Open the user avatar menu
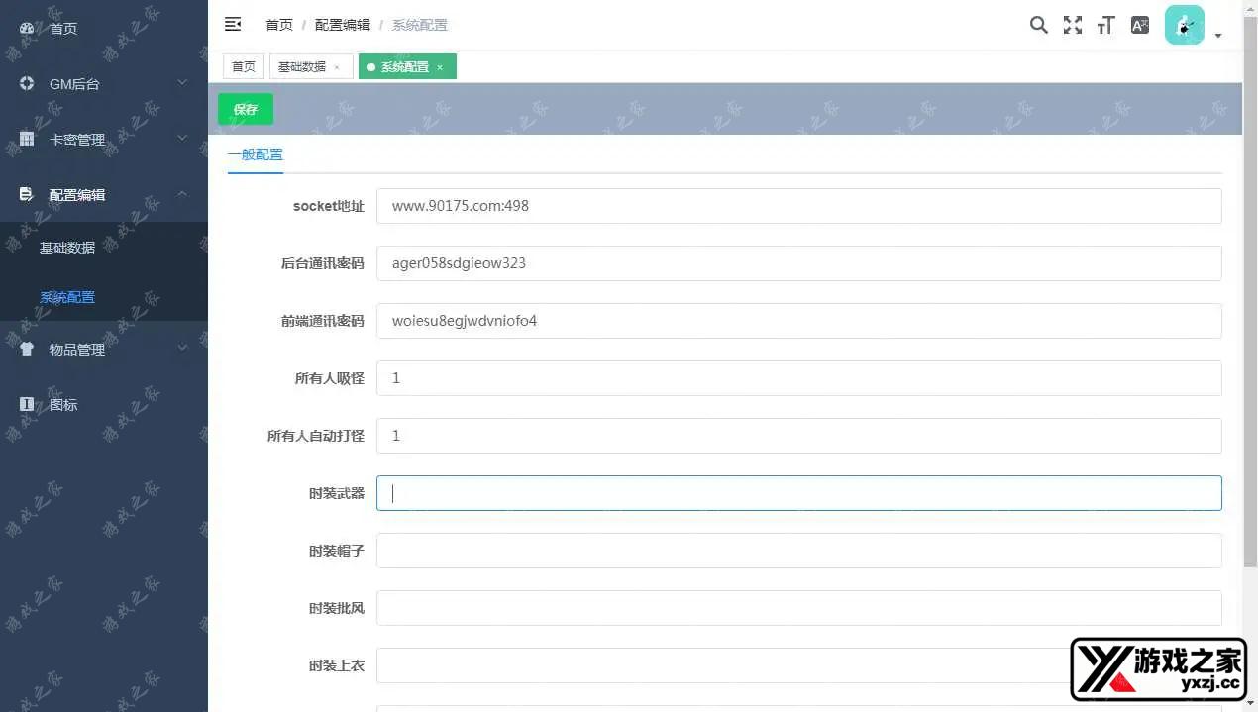1258x712 pixels. (x=1185, y=25)
